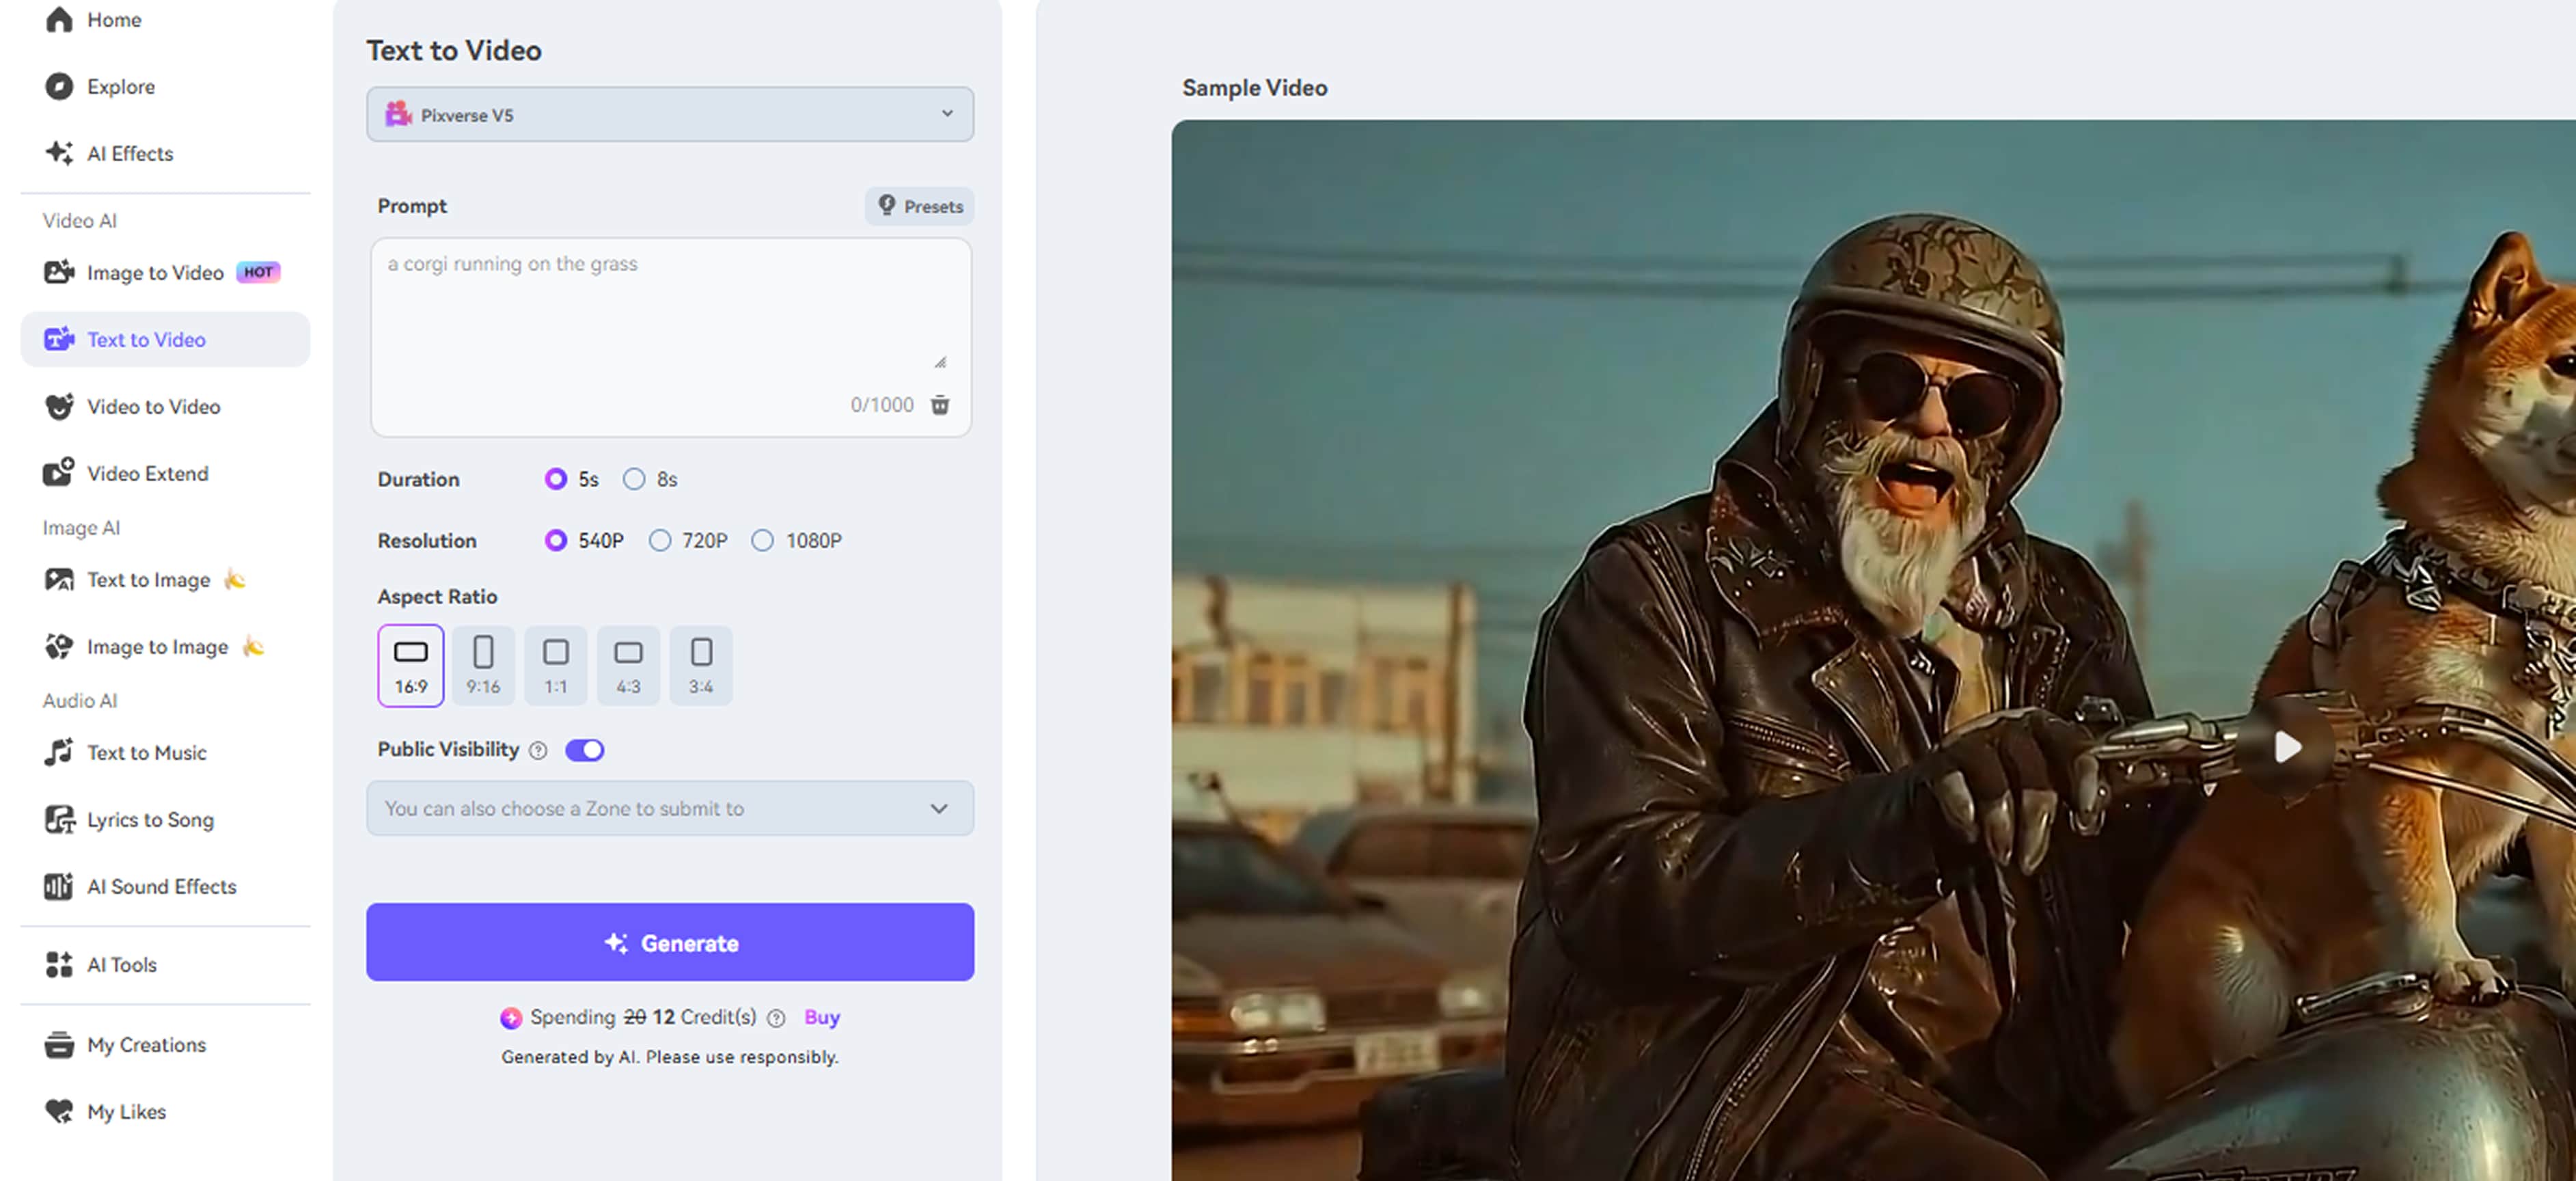Open the Lyrics to Song feature
Viewport: 2576px width, 1181px height.
click(150, 820)
